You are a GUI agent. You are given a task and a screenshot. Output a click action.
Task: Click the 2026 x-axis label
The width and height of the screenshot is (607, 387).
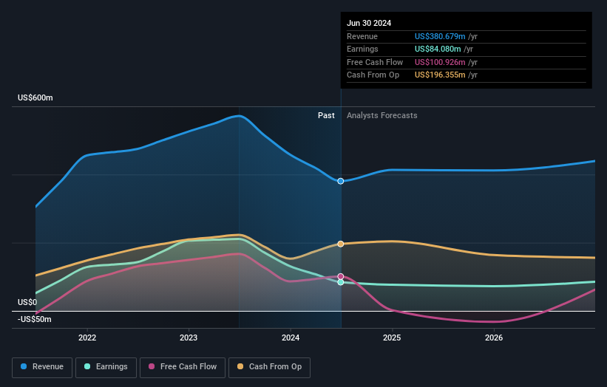click(494, 338)
